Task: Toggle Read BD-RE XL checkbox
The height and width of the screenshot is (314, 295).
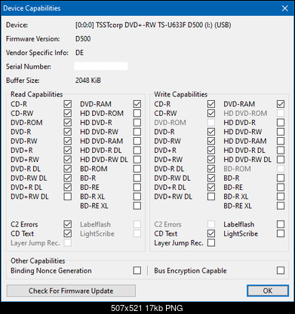Action: (x=137, y=206)
